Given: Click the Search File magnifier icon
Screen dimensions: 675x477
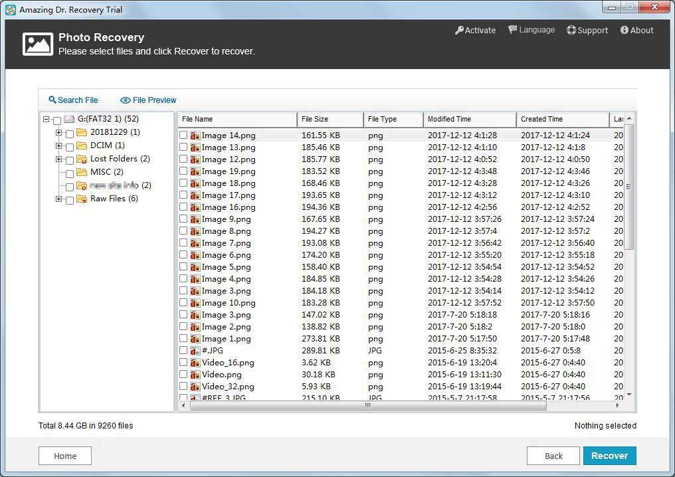Looking at the screenshot, I should (52, 100).
